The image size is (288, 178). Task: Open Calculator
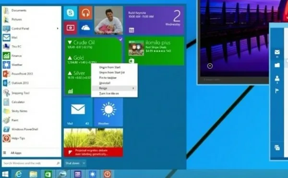[x=31, y=102]
